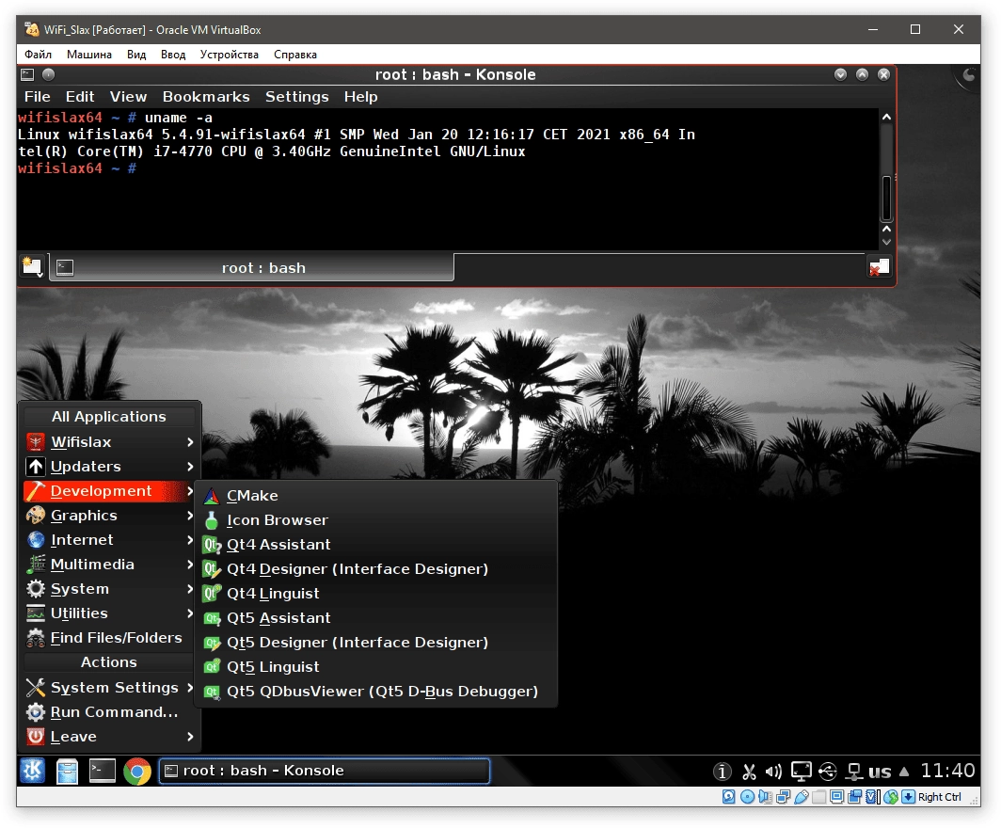1001x828 pixels.
Task: Click the VirtualBox virtualization V status icon
Action: point(873,797)
